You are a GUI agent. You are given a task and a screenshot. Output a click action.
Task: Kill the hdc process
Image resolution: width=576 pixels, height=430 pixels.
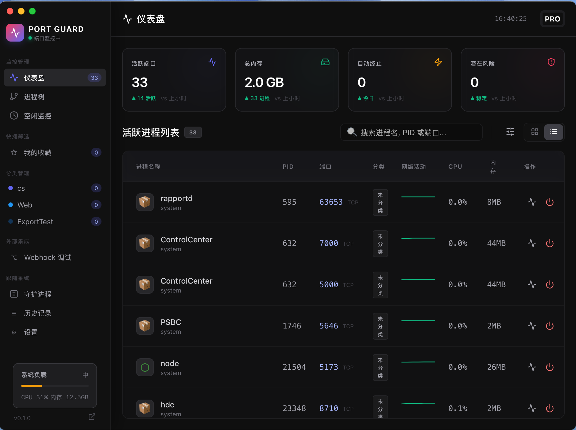(550, 409)
